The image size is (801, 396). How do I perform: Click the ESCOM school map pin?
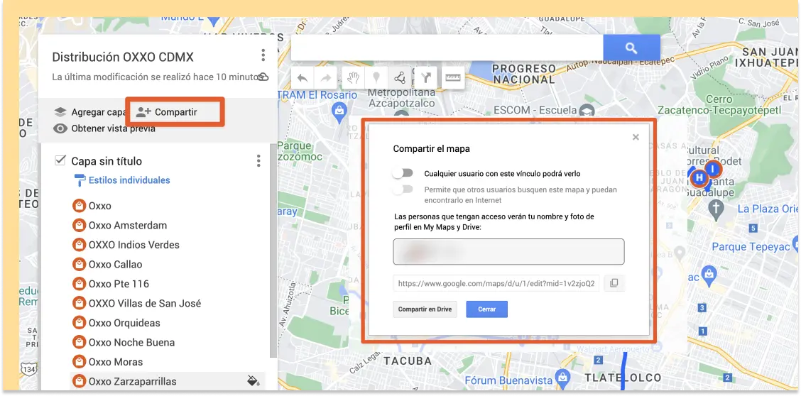click(589, 110)
